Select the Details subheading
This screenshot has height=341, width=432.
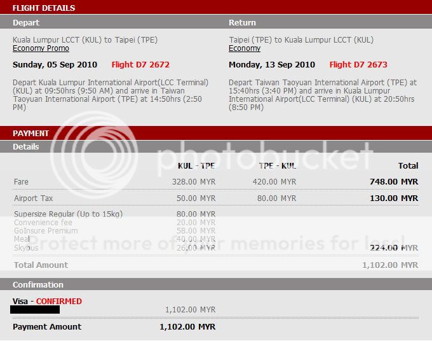click(25, 146)
